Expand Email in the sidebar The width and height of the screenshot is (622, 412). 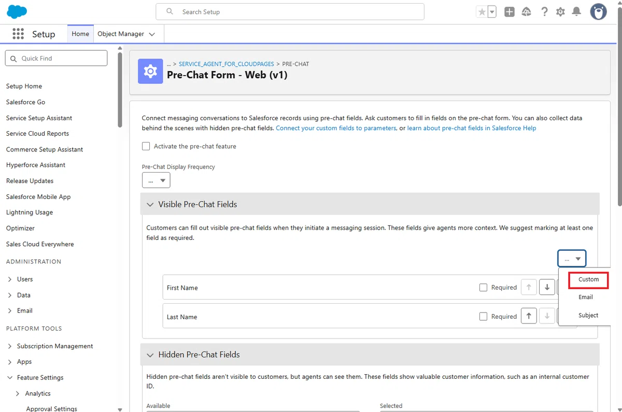[10, 311]
